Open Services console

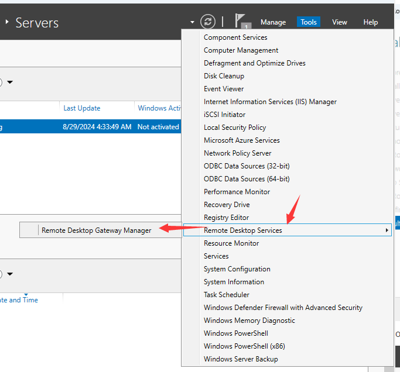click(216, 256)
